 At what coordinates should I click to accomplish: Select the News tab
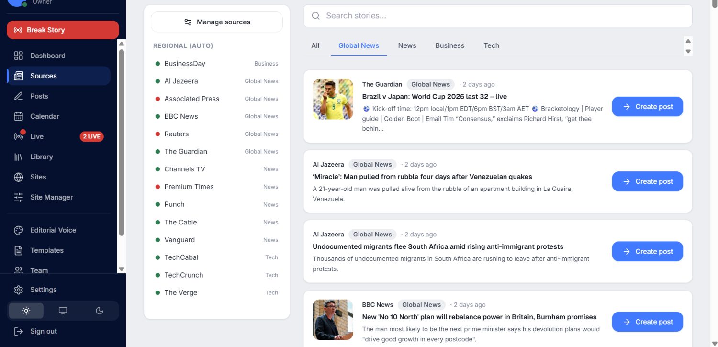(x=407, y=45)
